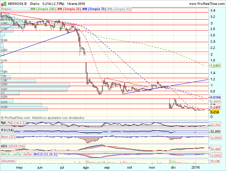Click the volume value 10,5M

(x=215, y=161)
